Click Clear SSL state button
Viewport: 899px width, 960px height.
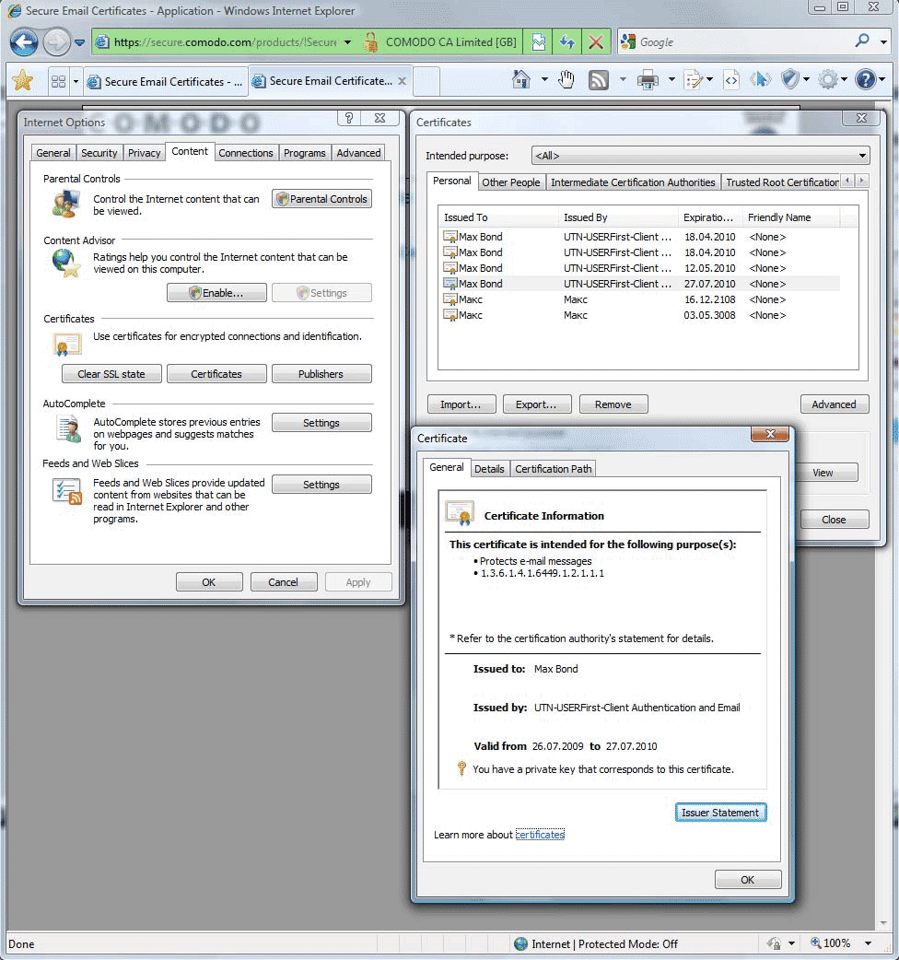[x=111, y=373]
